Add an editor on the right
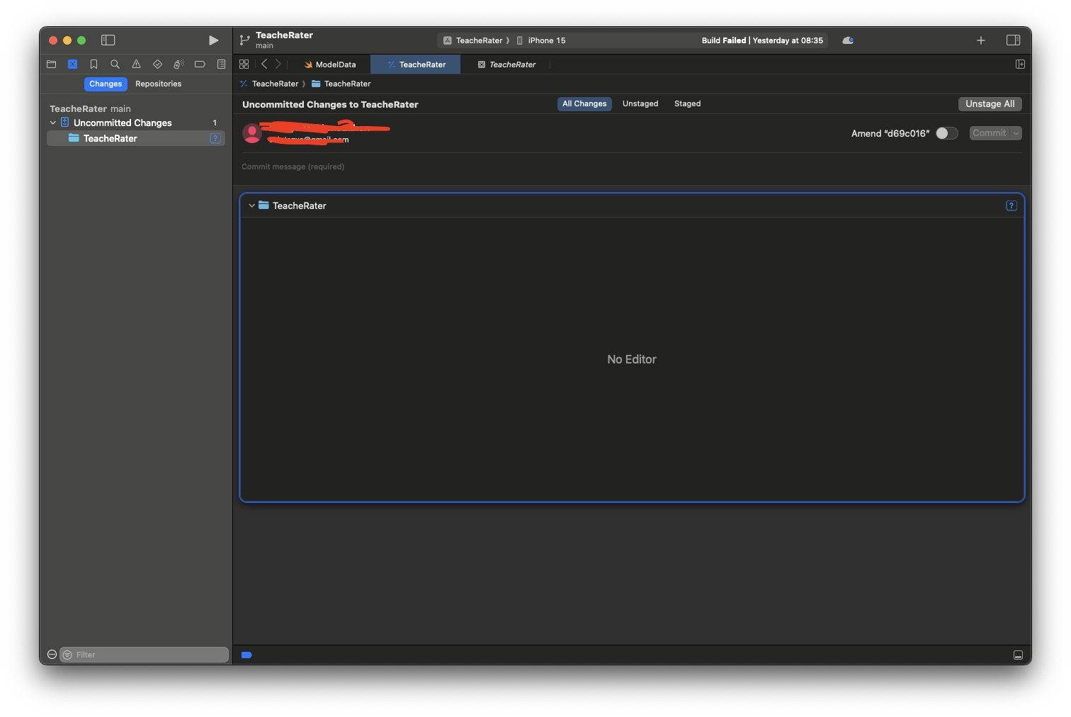The height and width of the screenshot is (717, 1071). [x=1020, y=64]
